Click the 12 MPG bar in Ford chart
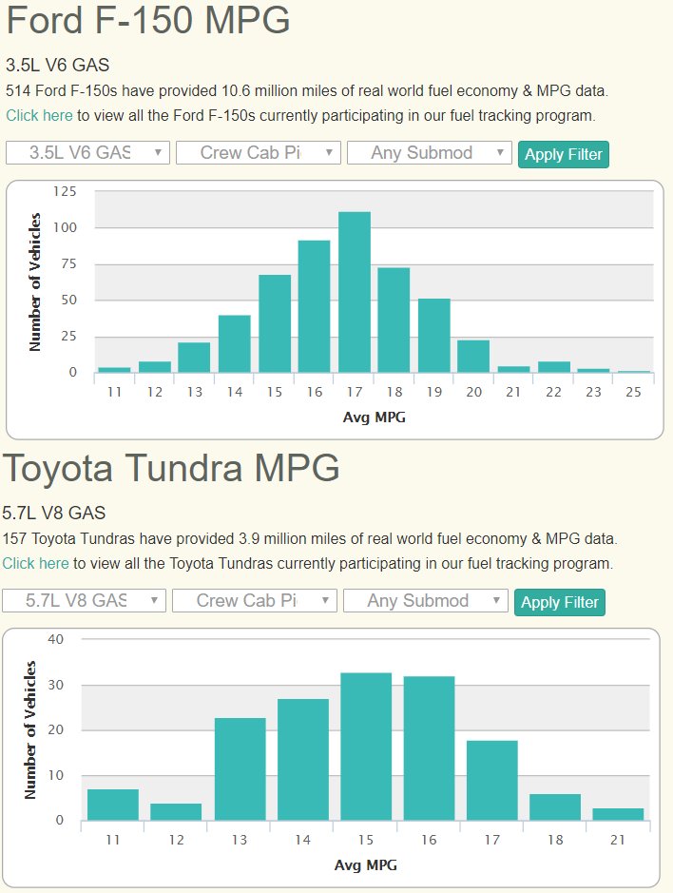The width and height of the screenshot is (673, 893). point(155,367)
